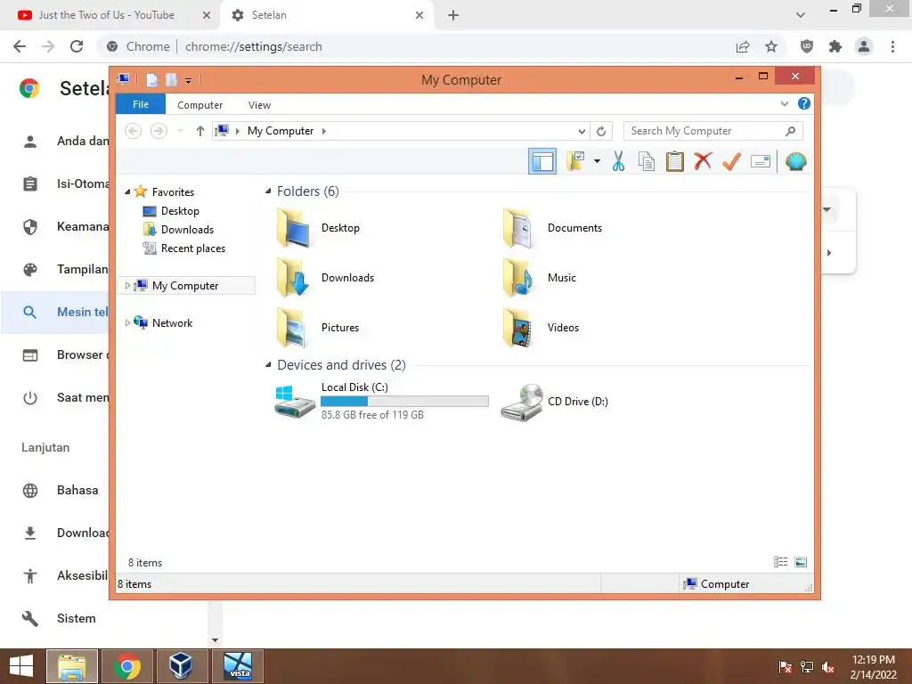The image size is (912, 684).
Task: Open the address bar history dropdown
Action: pyautogui.click(x=582, y=131)
